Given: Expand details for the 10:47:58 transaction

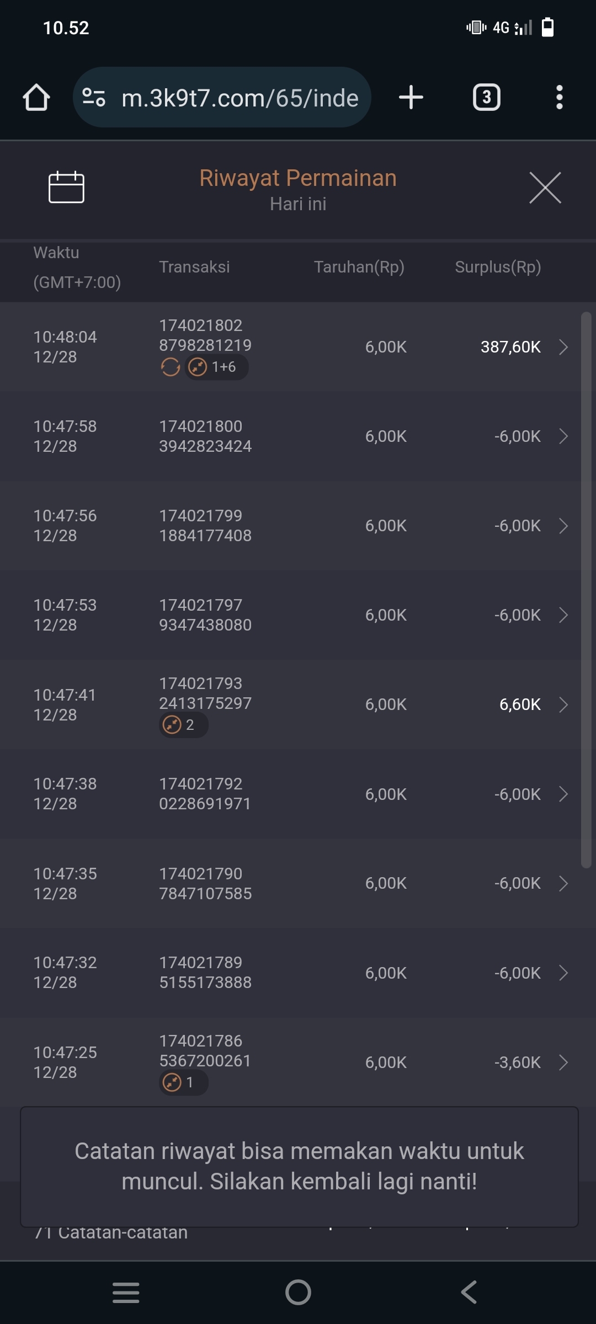Looking at the screenshot, I should (563, 436).
